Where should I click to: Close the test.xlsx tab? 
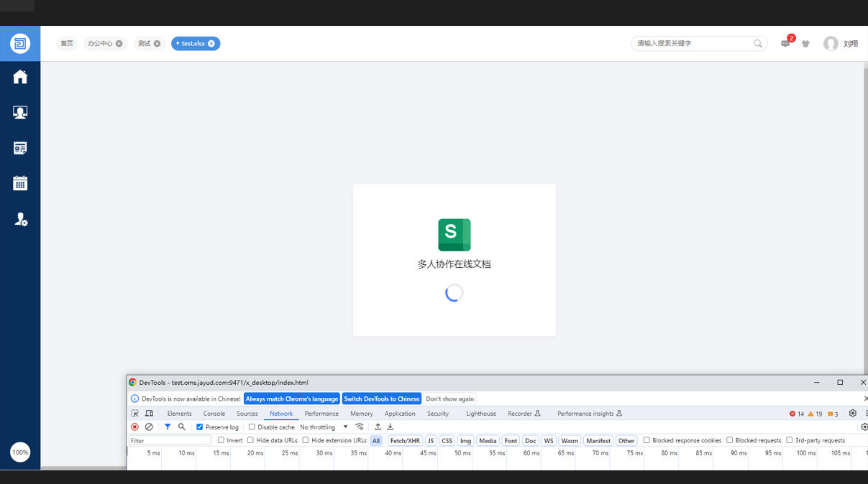coord(211,44)
